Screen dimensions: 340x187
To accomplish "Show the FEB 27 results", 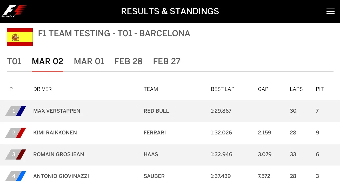I will click(x=167, y=61).
